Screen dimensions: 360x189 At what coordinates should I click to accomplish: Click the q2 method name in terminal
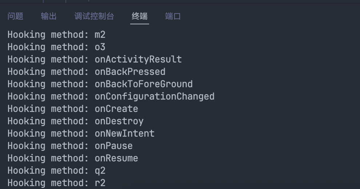pyautogui.click(x=100, y=170)
